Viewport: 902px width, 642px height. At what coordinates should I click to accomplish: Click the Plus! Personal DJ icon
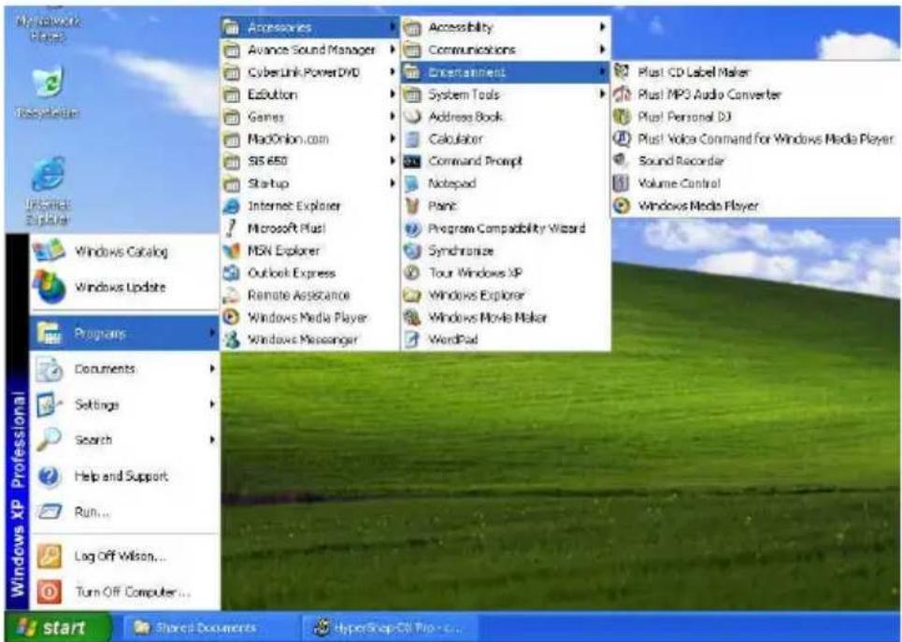point(622,117)
